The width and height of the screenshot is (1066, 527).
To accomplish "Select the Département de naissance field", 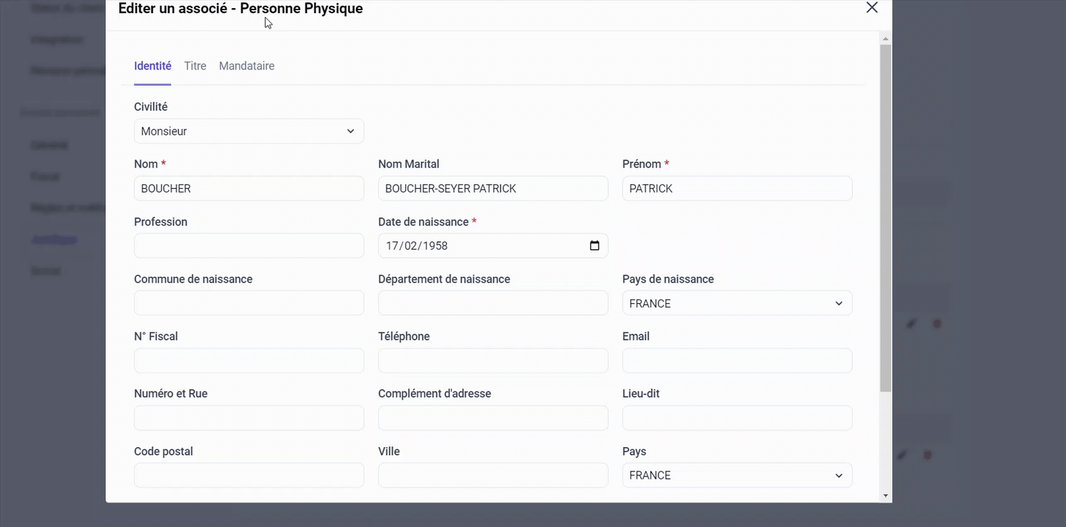I will tap(493, 304).
